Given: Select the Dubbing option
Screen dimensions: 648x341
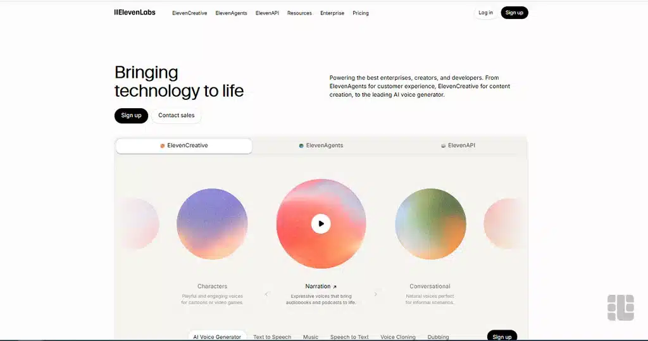Looking at the screenshot, I should pyautogui.click(x=438, y=337).
